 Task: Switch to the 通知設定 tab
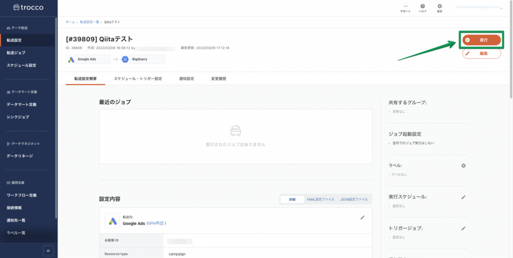pos(186,79)
